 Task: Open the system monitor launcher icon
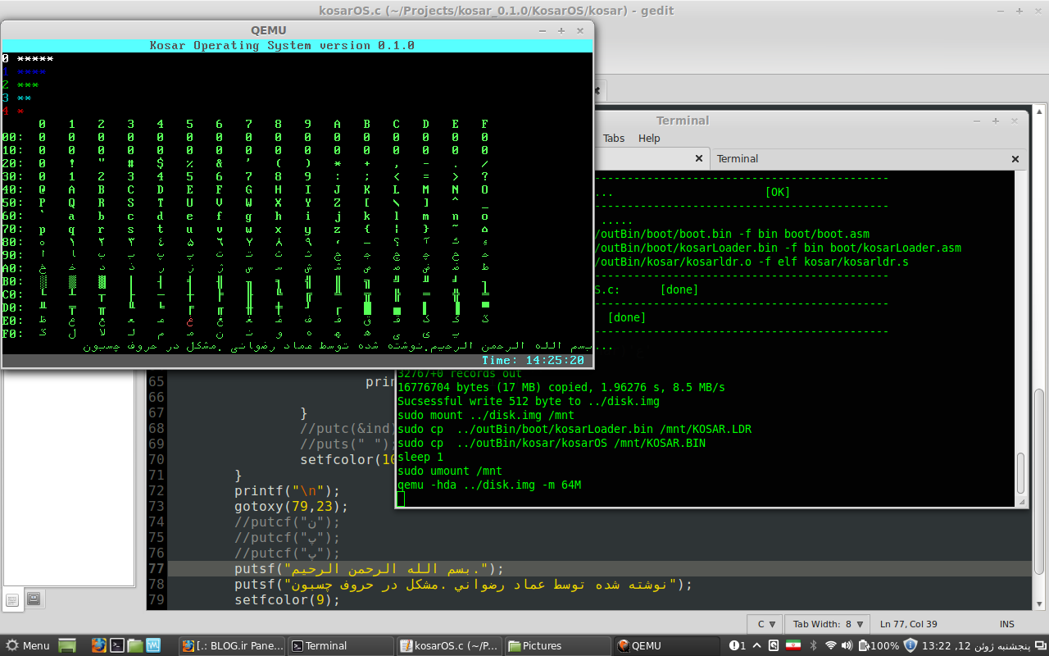tap(153, 645)
